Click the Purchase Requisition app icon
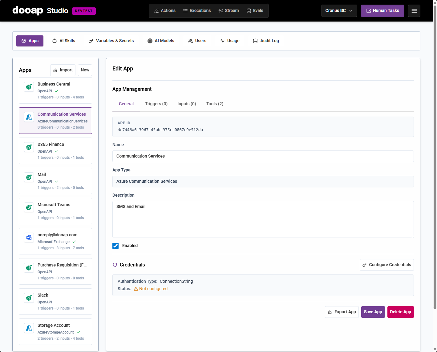The width and height of the screenshot is (437, 352). pos(29,268)
